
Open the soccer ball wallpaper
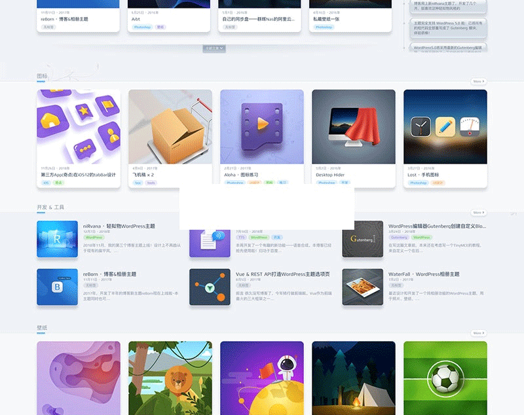click(445, 378)
